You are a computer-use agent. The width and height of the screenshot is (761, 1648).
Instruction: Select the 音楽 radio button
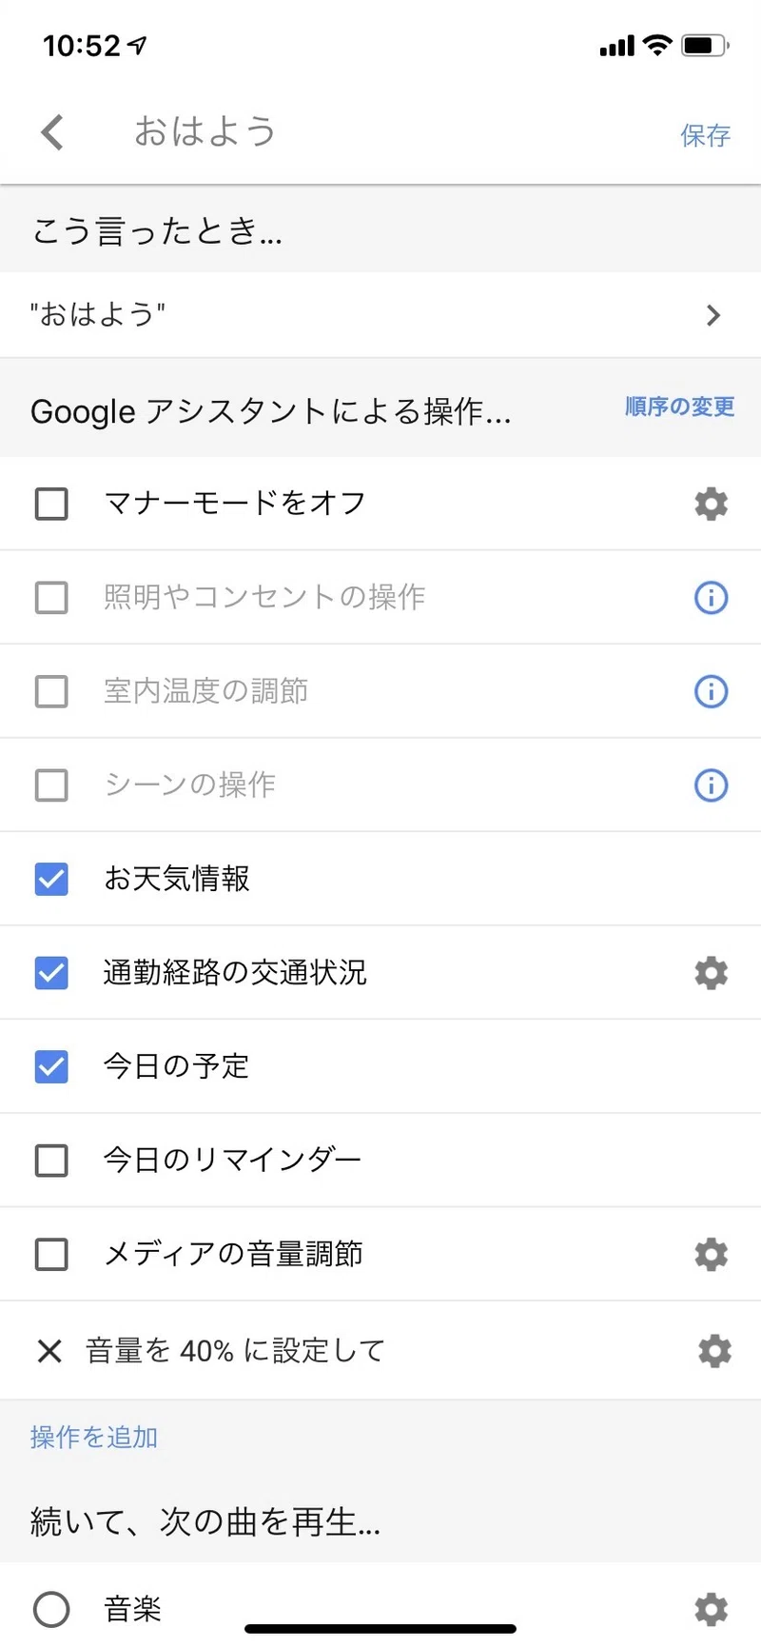pos(51,1609)
